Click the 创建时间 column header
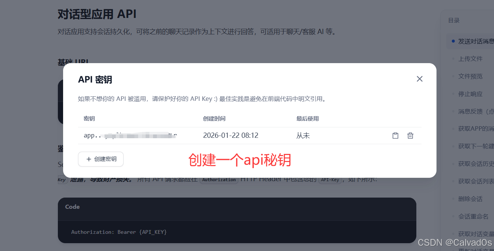This screenshot has height=251, width=494. pos(214,119)
